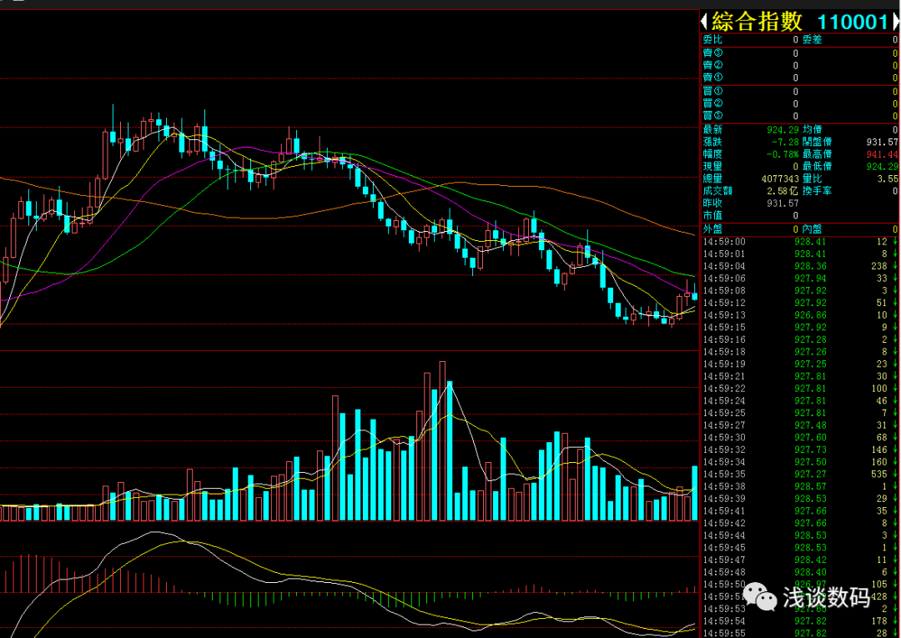Click the 市值 label

pos(713,215)
